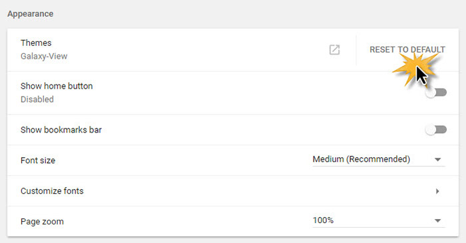Turn on the Show bookmarks bar switch

435,130
